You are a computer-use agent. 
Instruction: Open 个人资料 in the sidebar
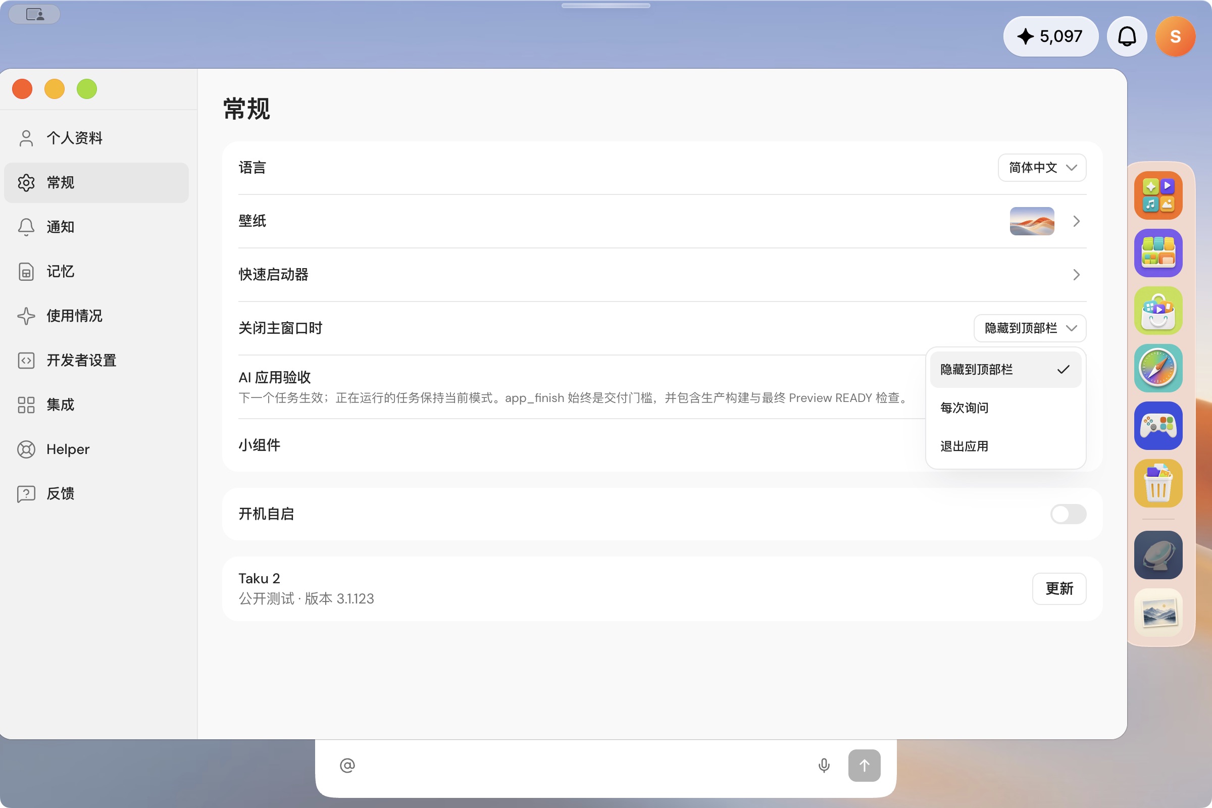point(96,138)
